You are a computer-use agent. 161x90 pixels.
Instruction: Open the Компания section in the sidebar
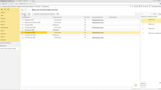coord(3,40)
